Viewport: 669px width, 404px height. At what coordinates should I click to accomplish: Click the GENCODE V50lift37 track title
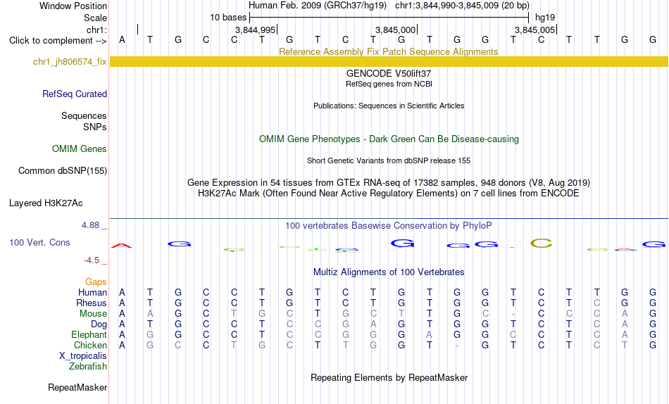coord(389,73)
